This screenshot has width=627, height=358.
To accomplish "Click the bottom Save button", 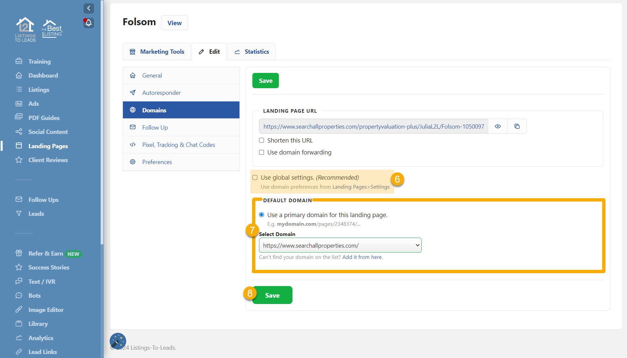I will pos(272,295).
